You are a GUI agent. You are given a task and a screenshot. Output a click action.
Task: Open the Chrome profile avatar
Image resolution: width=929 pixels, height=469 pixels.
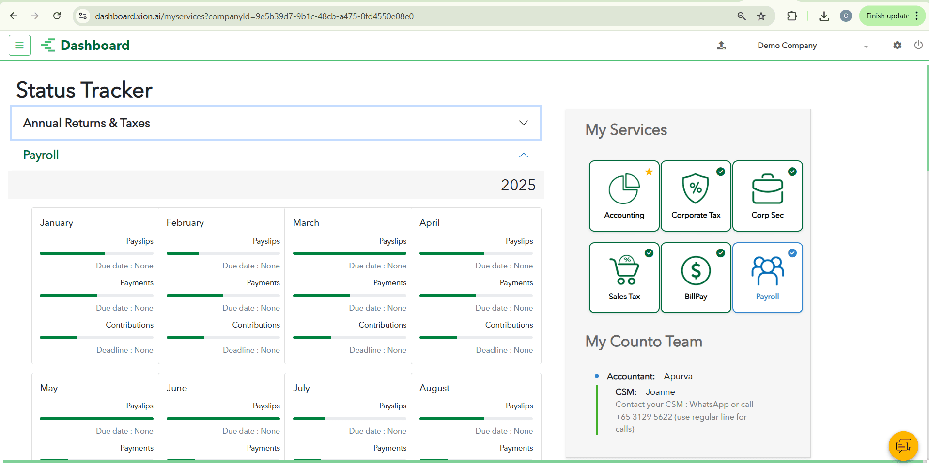coord(846,16)
